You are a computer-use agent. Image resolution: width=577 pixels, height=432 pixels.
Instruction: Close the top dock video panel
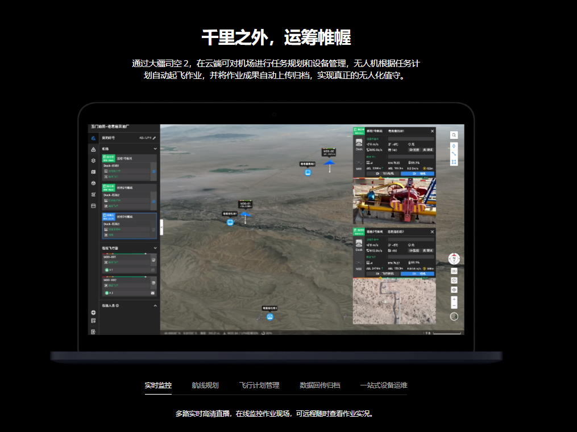tap(432, 131)
